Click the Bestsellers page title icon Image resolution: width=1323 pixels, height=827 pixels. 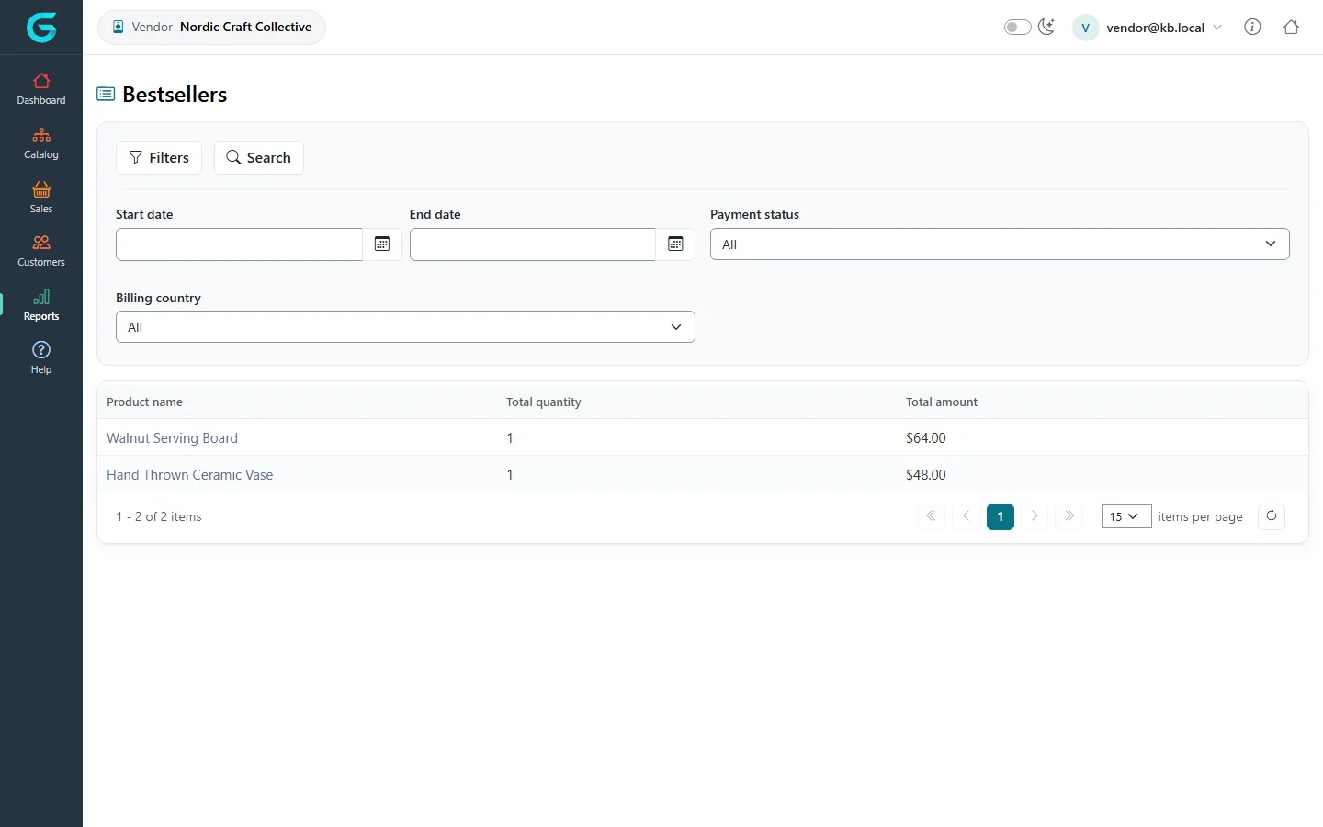point(106,94)
